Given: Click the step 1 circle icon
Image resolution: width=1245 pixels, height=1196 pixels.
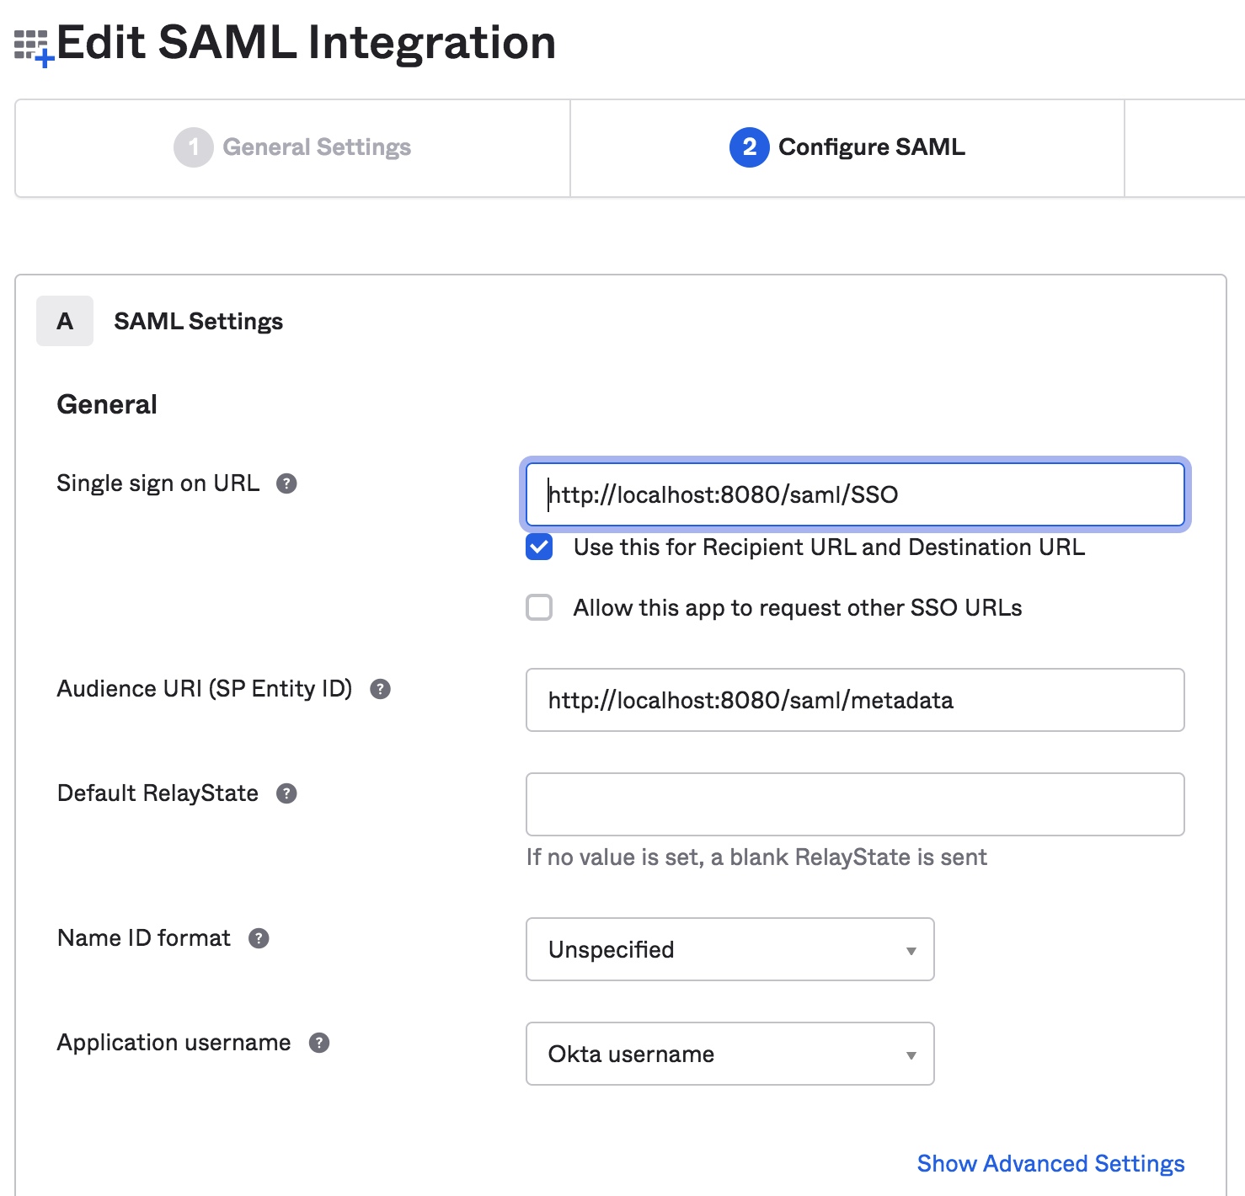Looking at the screenshot, I should 193,147.
